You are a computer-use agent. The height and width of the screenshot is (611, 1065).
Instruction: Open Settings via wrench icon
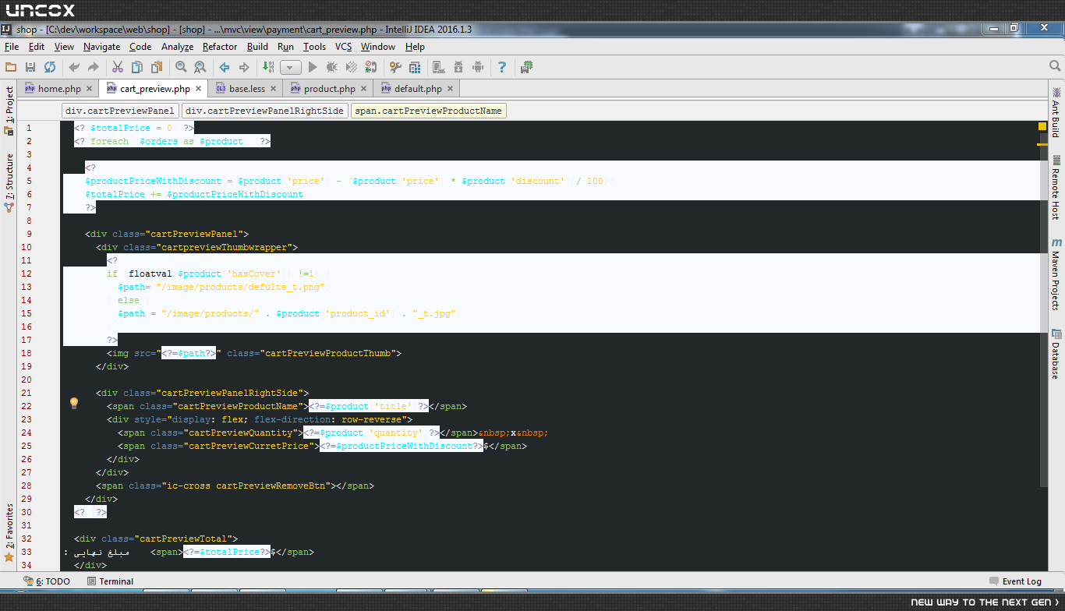click(395, 68)
